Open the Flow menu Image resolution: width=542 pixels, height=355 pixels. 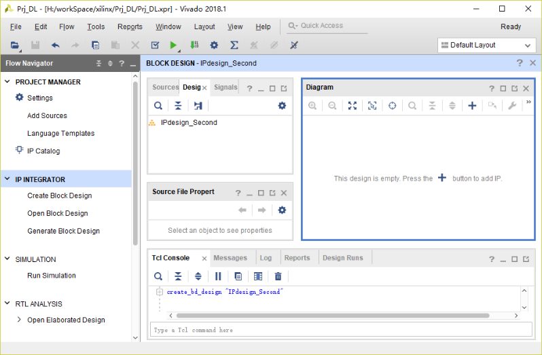point(67,27)
